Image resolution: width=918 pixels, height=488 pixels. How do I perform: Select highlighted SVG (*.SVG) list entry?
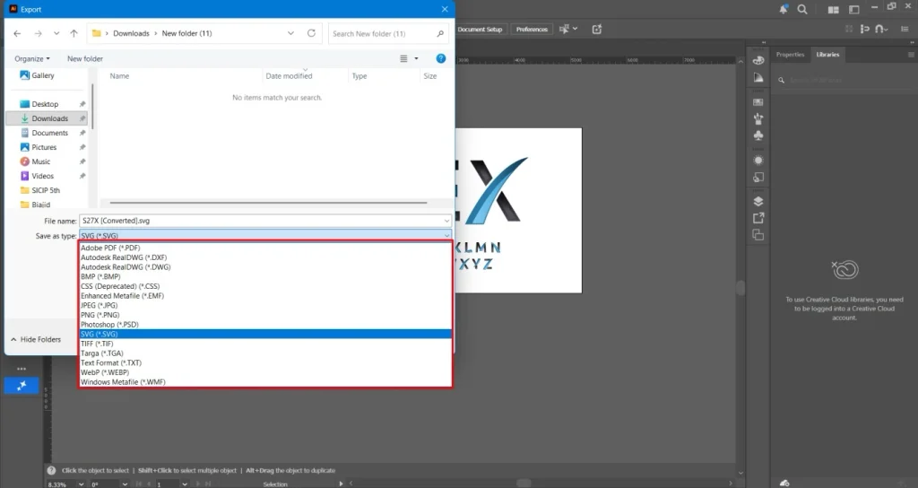coord(265,334)
